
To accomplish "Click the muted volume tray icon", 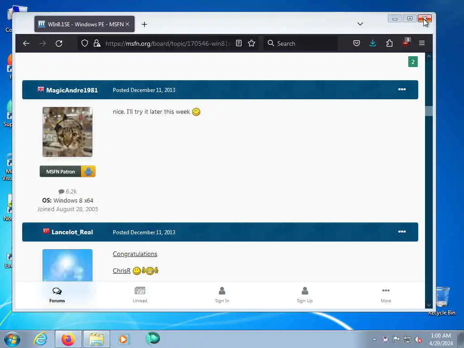I will point(418,339).
